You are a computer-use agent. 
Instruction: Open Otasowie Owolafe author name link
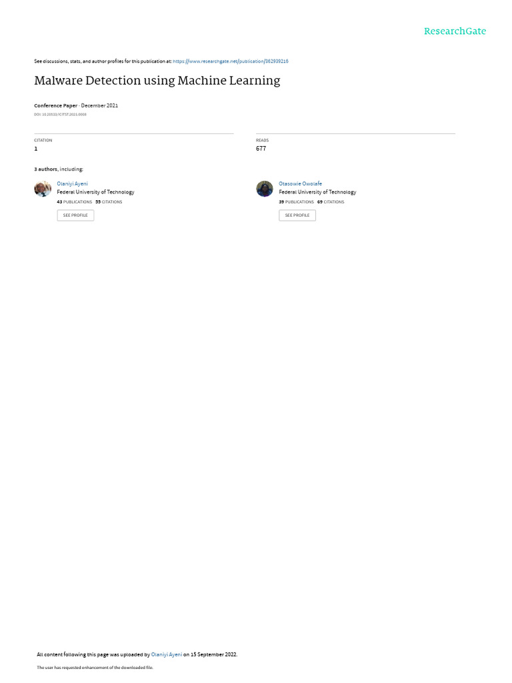tap(301, 184)
